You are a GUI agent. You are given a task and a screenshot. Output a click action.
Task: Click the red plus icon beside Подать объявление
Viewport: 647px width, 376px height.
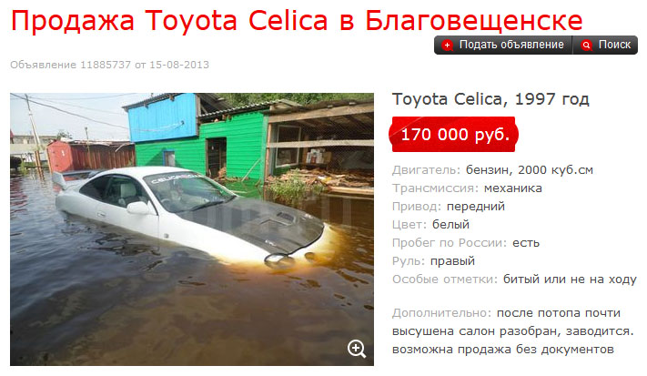click(448, 45)
